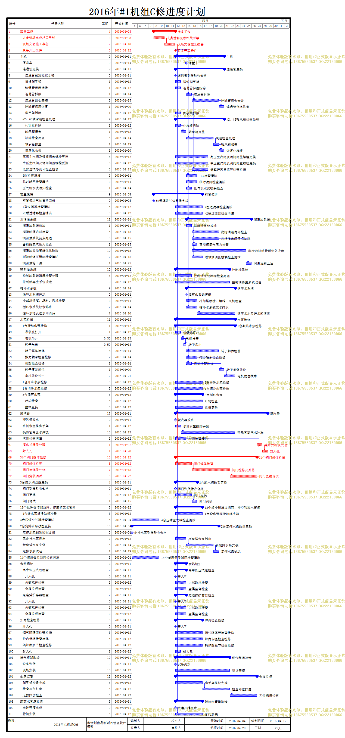Click the summary bar for 凝汽器
This screenshot has width=345, height=738.
222,414
